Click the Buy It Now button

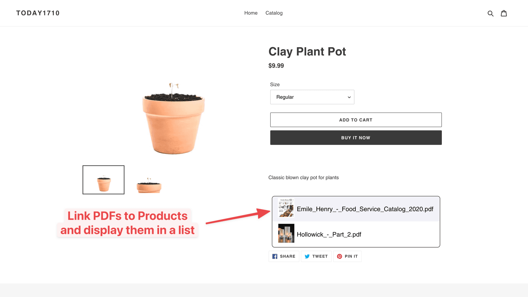(x=356, y=138)
